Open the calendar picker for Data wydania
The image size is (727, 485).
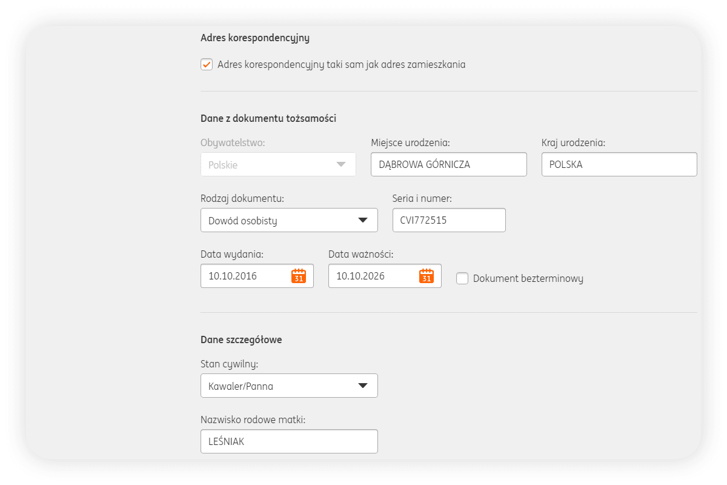tap(298, 276)
